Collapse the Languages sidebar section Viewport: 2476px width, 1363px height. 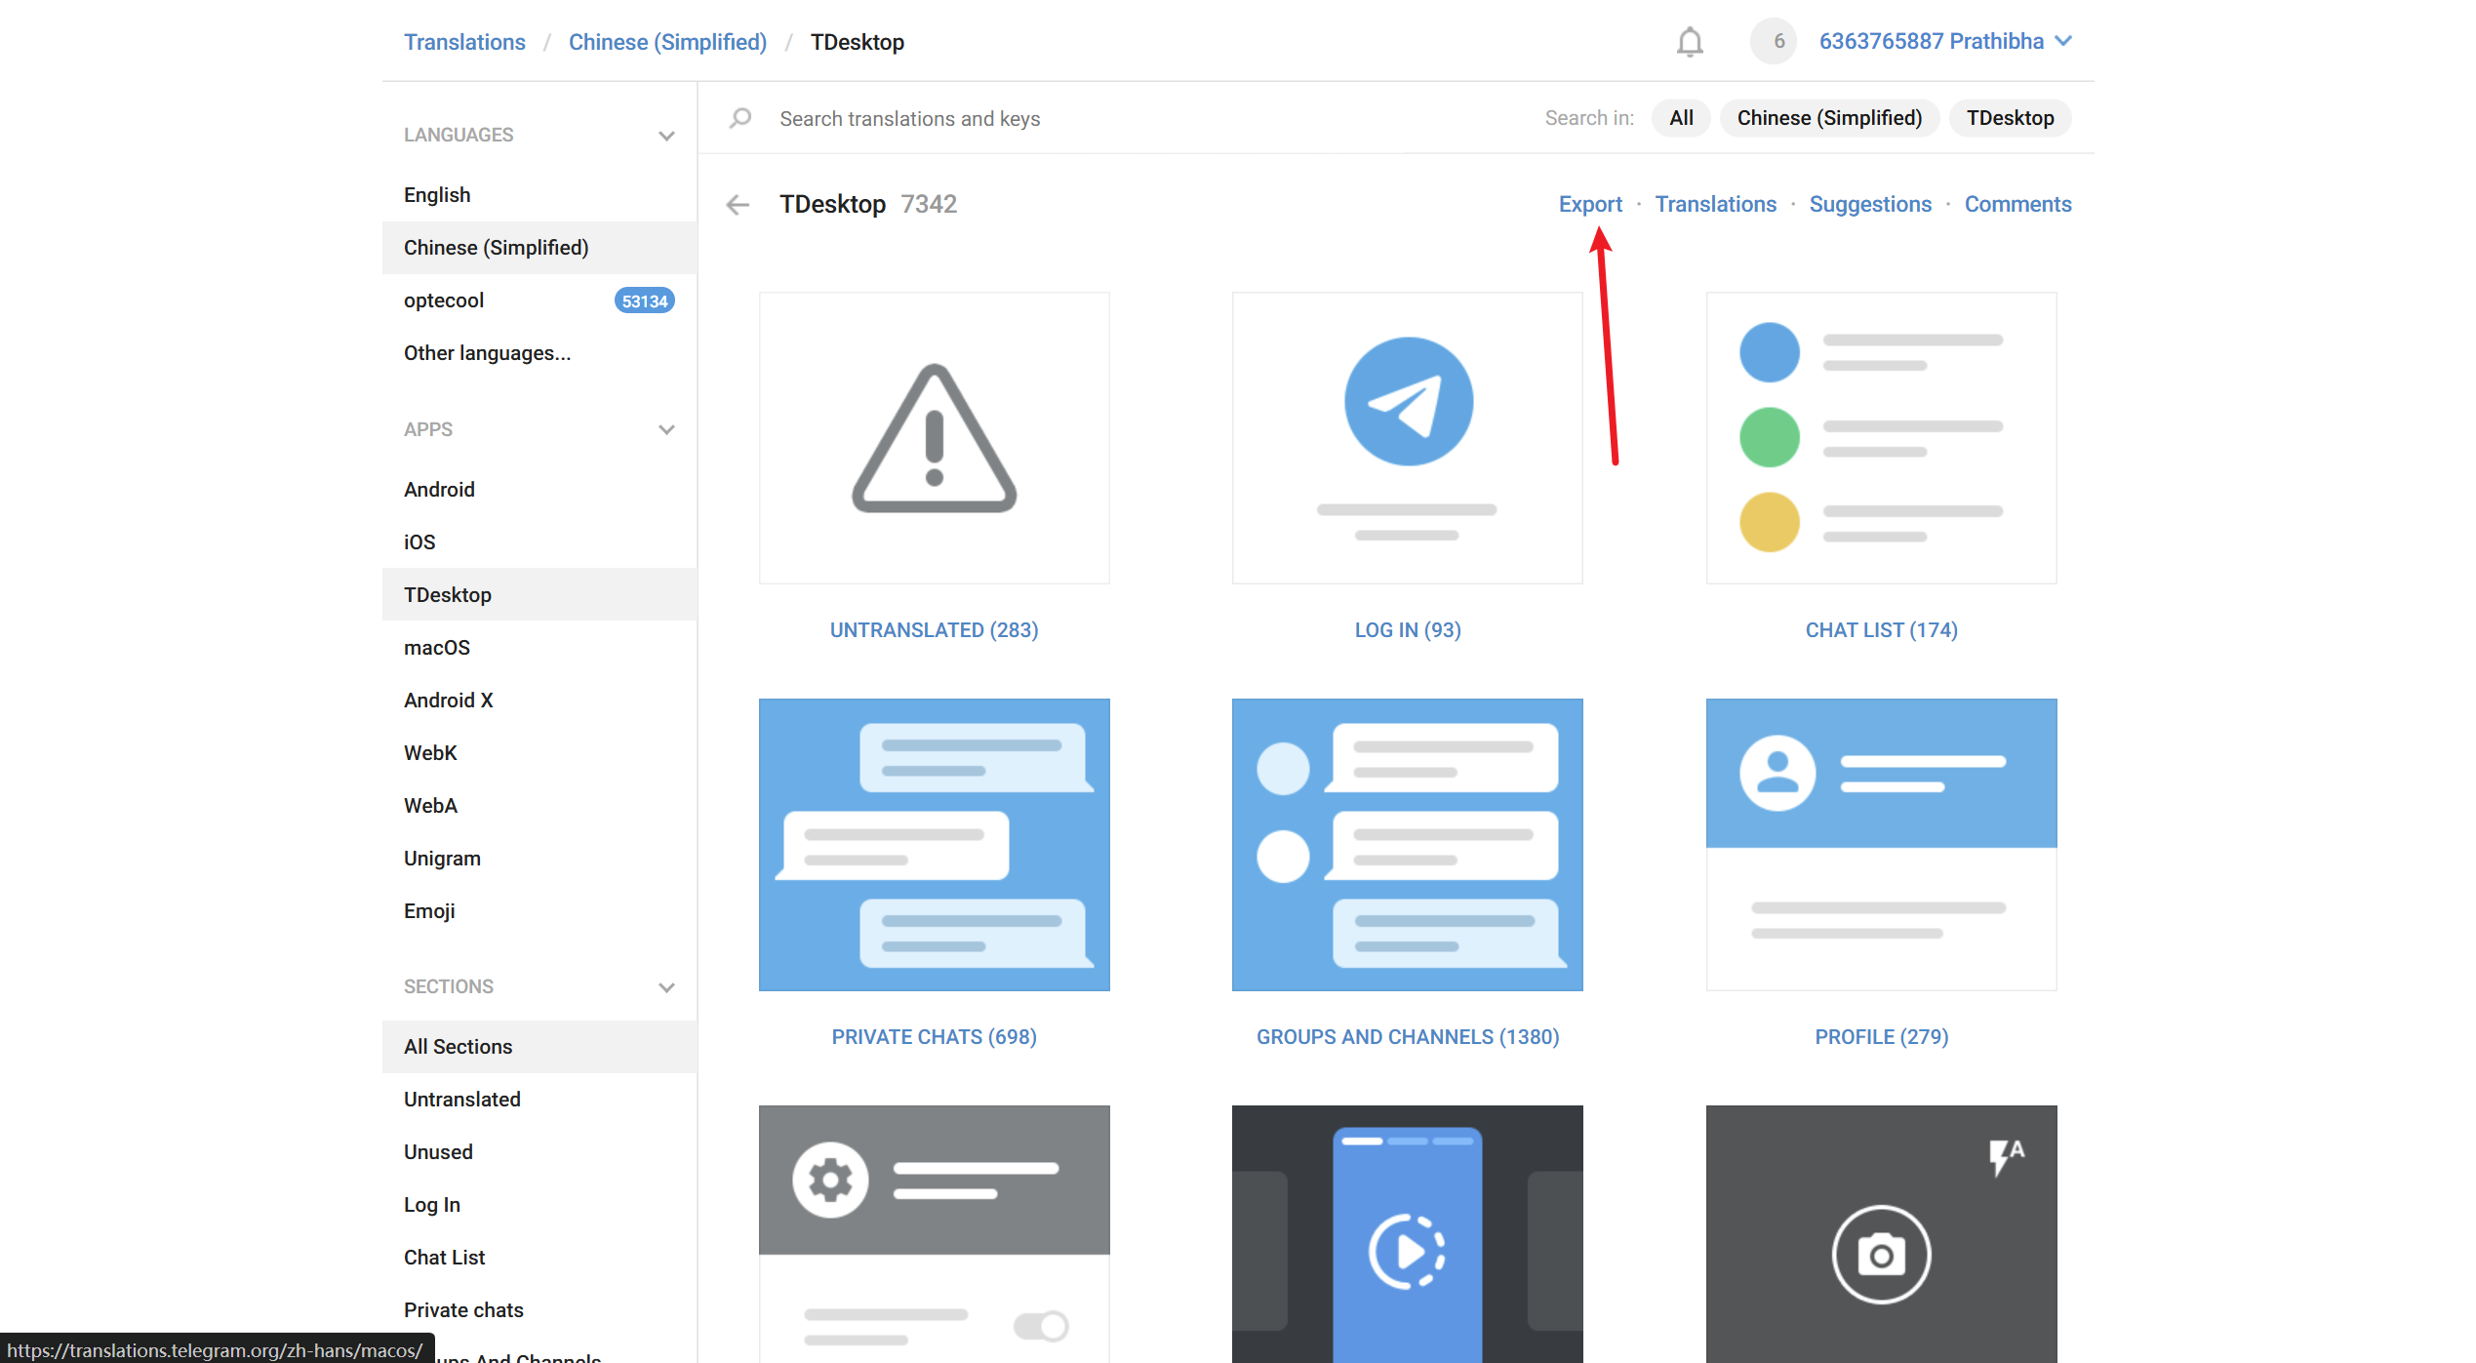(666, 136)
